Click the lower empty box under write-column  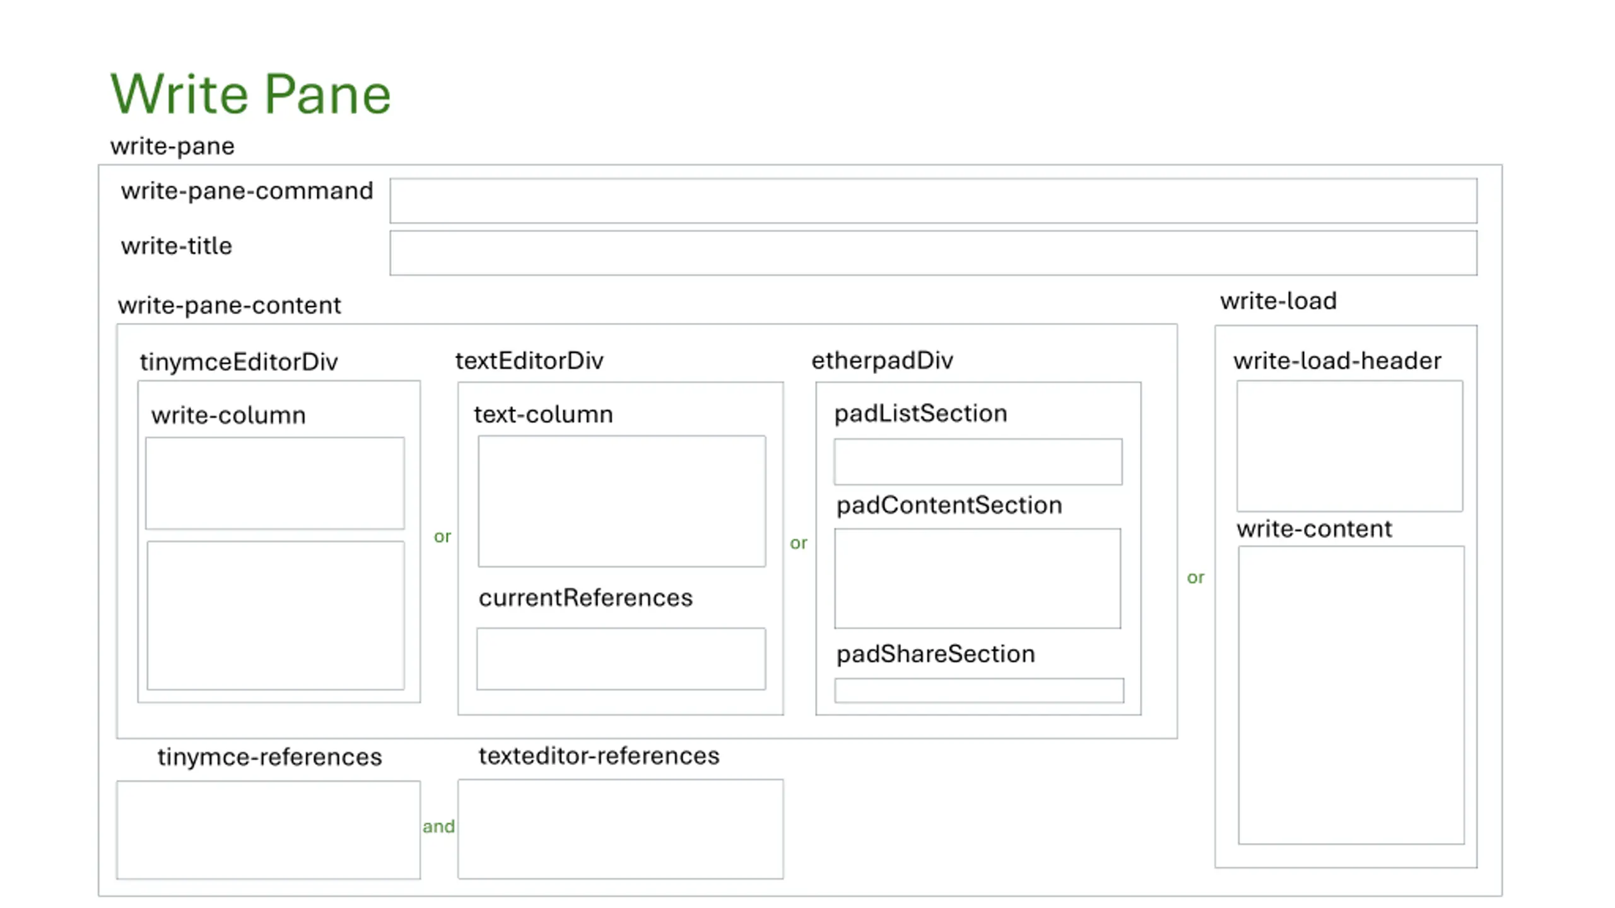click(x=276, y=615)
